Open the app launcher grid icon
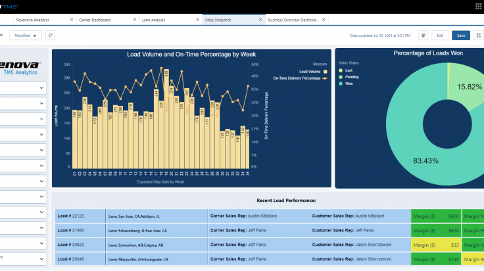Viewport: 484px width, 271px height. coord(477,5)
